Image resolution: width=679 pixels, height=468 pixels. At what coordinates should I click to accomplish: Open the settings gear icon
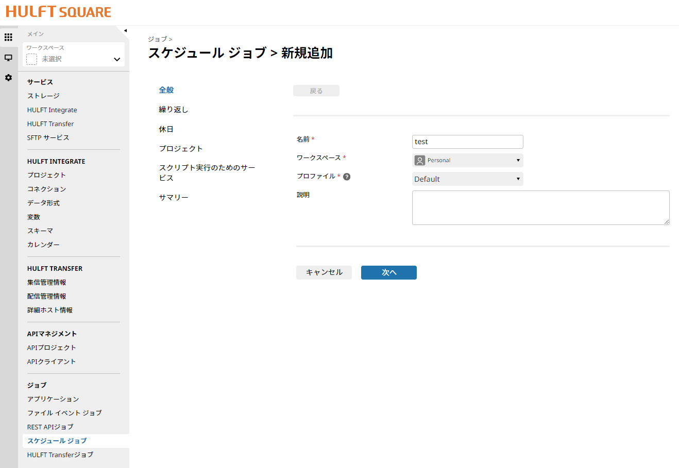click(8, 78)
